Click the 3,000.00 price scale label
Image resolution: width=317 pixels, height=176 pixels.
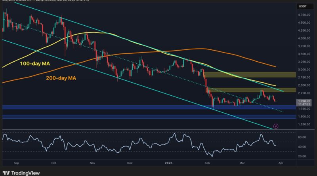[x=306, y=70]
